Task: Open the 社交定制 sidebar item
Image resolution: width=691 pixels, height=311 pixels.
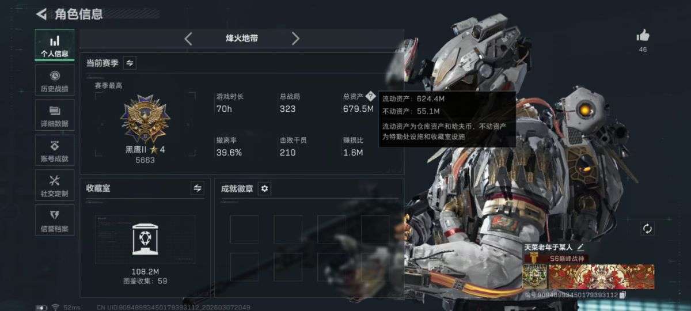Action: click(55, 185)
